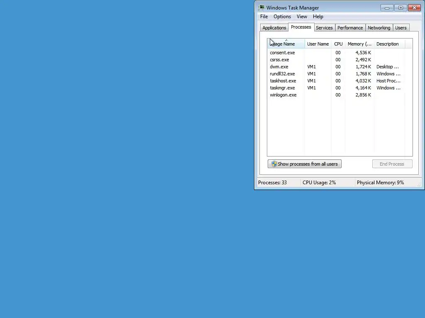
Task: Click the Processes: 33 status bar entry
Action: (x=272, y=183)
